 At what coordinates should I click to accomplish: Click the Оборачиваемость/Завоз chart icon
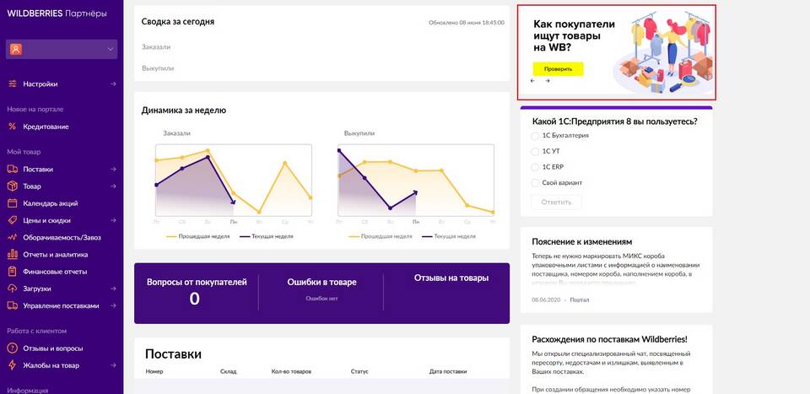click(12, 238)
